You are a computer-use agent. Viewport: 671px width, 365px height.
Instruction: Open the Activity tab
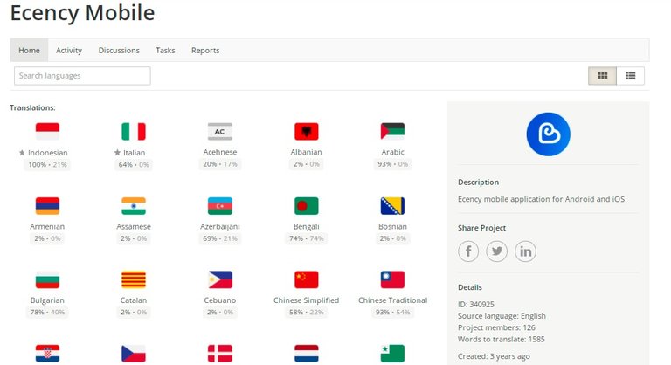[69, 50]
